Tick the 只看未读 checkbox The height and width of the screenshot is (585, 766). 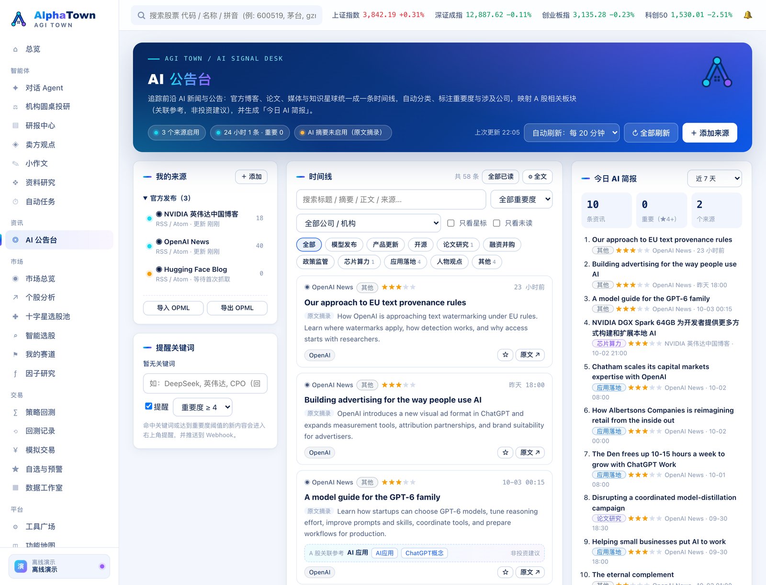tap(496, 223)
